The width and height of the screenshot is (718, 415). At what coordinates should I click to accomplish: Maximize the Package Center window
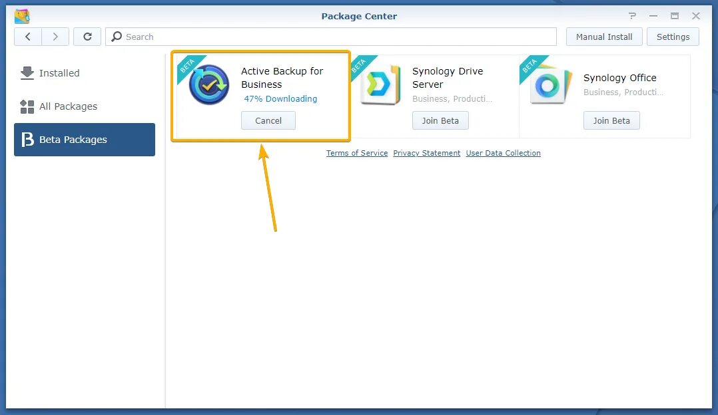tap(675, 16)
